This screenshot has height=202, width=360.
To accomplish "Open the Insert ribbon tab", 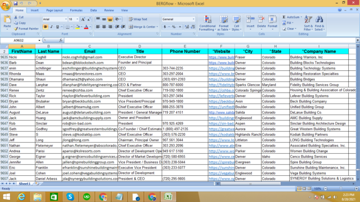I will 35,10.
